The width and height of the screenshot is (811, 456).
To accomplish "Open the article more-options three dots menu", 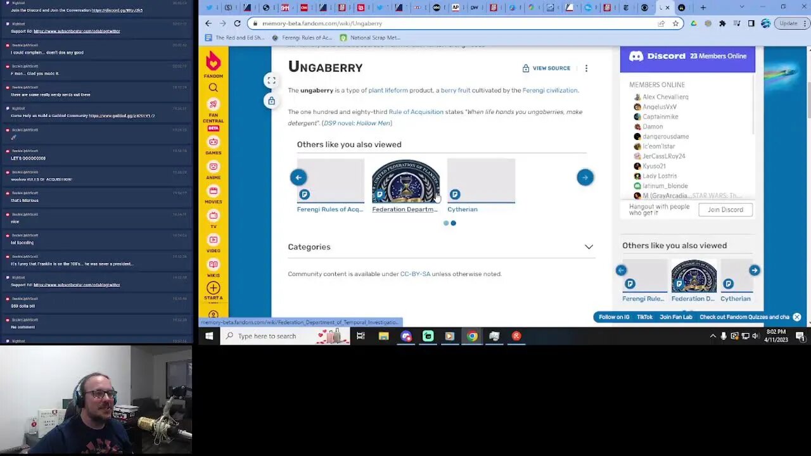I will tap(586, 68).
